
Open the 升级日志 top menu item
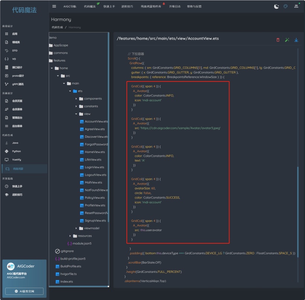pos(175,6)
